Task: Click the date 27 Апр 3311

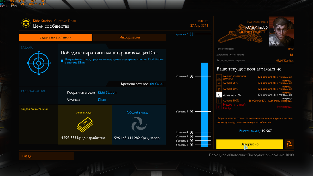Action: 199,26
